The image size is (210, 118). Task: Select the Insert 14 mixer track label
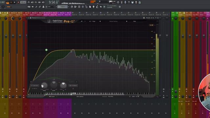tap(74, 15)
